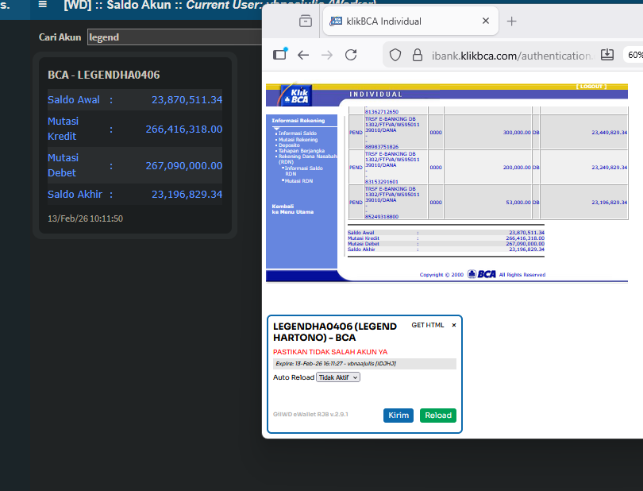Click the Informasi Rekening menu header
Image resolution: width=643 pixels, height=491 pixels.
pyautogui.click(x=298, y=121)
